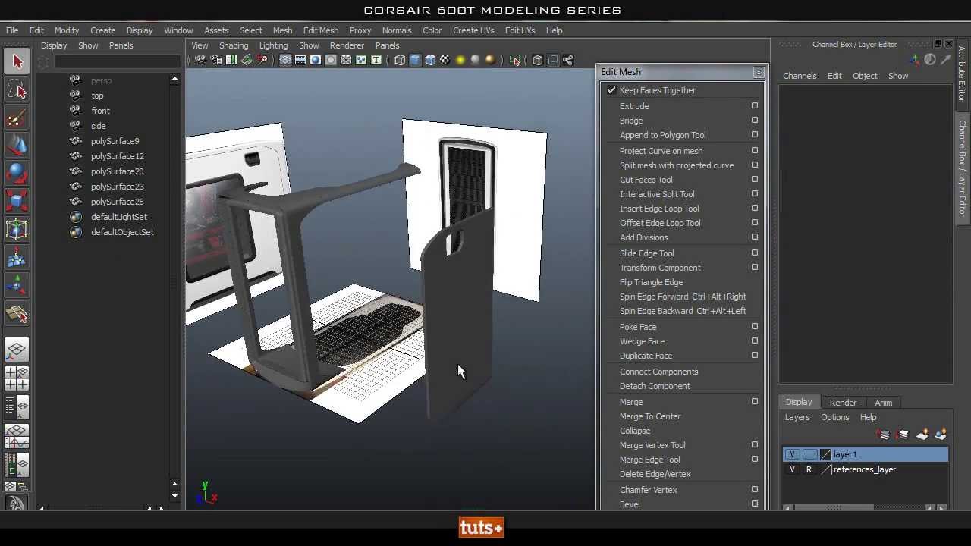Open Bevel options box
This screenshot has width=971, height=546.
(755, 504)
